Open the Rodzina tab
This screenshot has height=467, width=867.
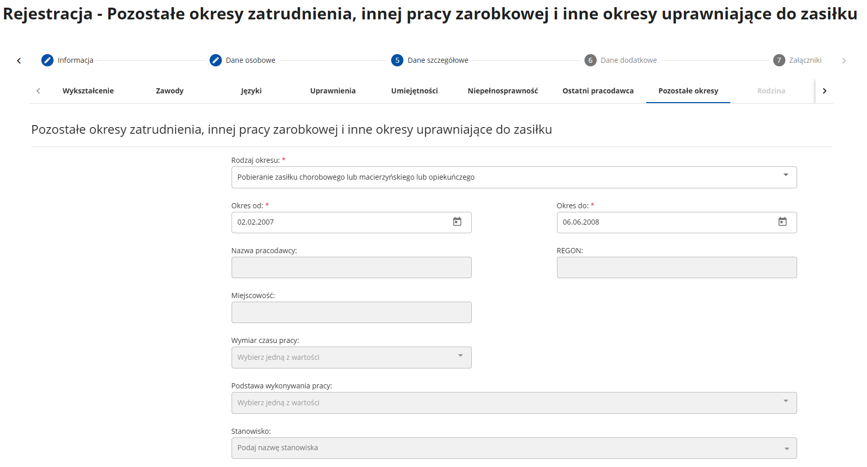coord(771,91)
